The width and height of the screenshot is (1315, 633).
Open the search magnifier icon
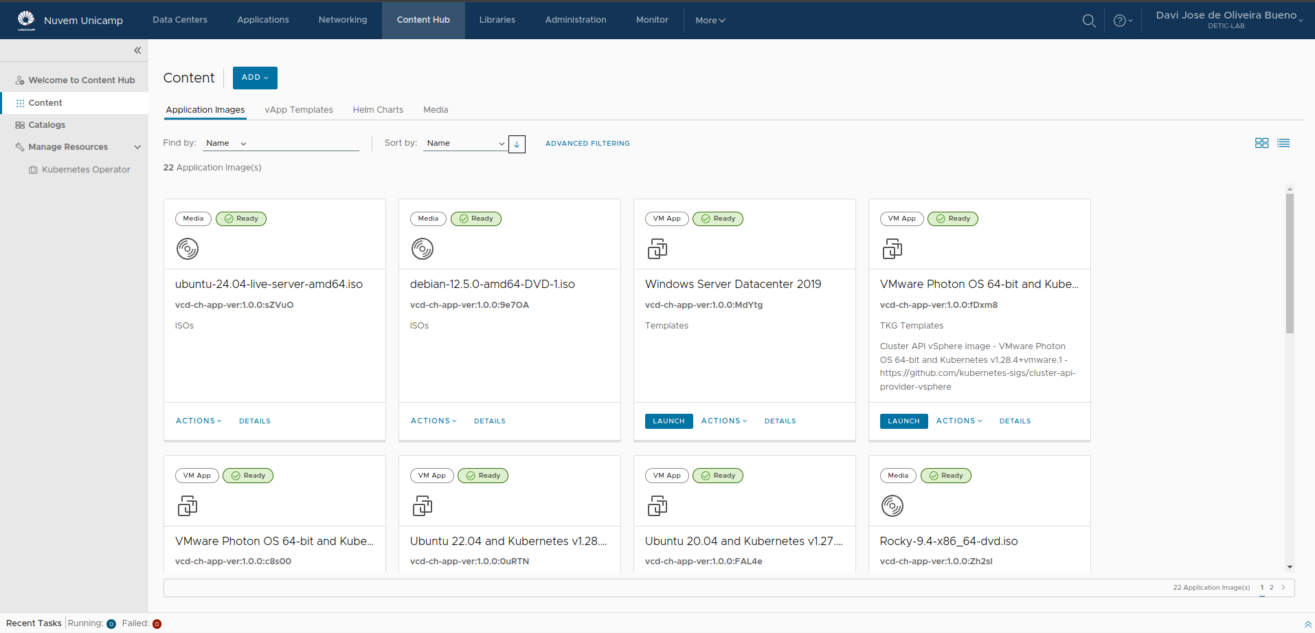pos(1089,21)
